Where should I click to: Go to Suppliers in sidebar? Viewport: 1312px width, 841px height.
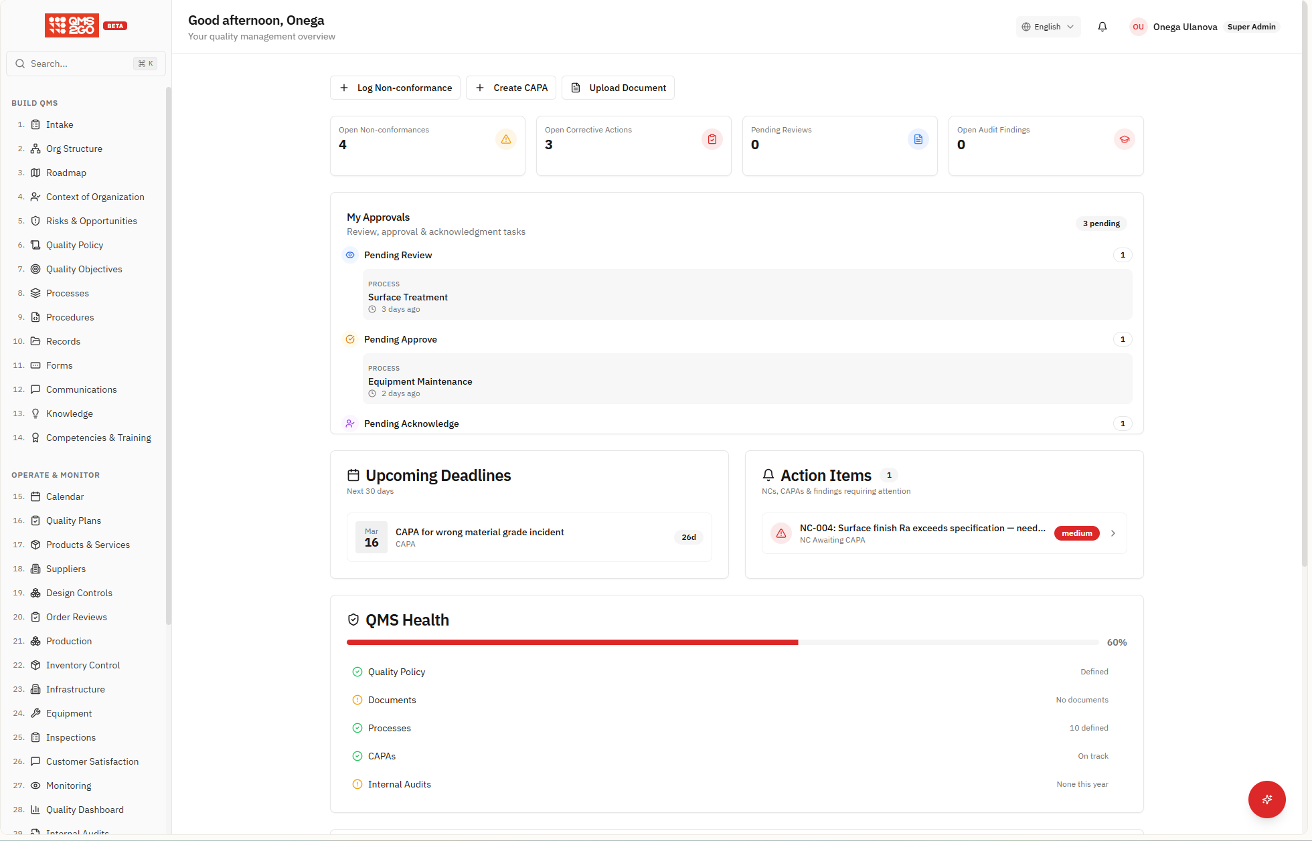[x=66, y=569]
